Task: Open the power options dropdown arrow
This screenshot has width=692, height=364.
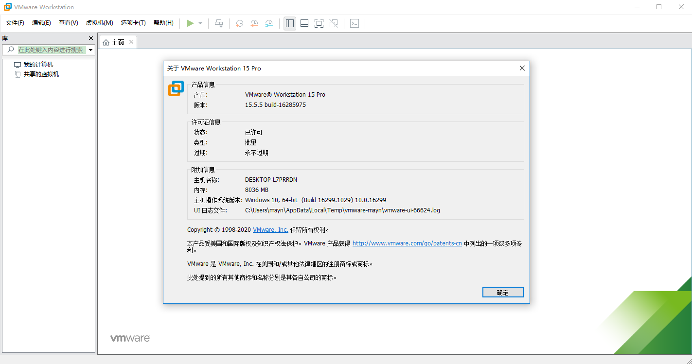Action: coord(200,23)
